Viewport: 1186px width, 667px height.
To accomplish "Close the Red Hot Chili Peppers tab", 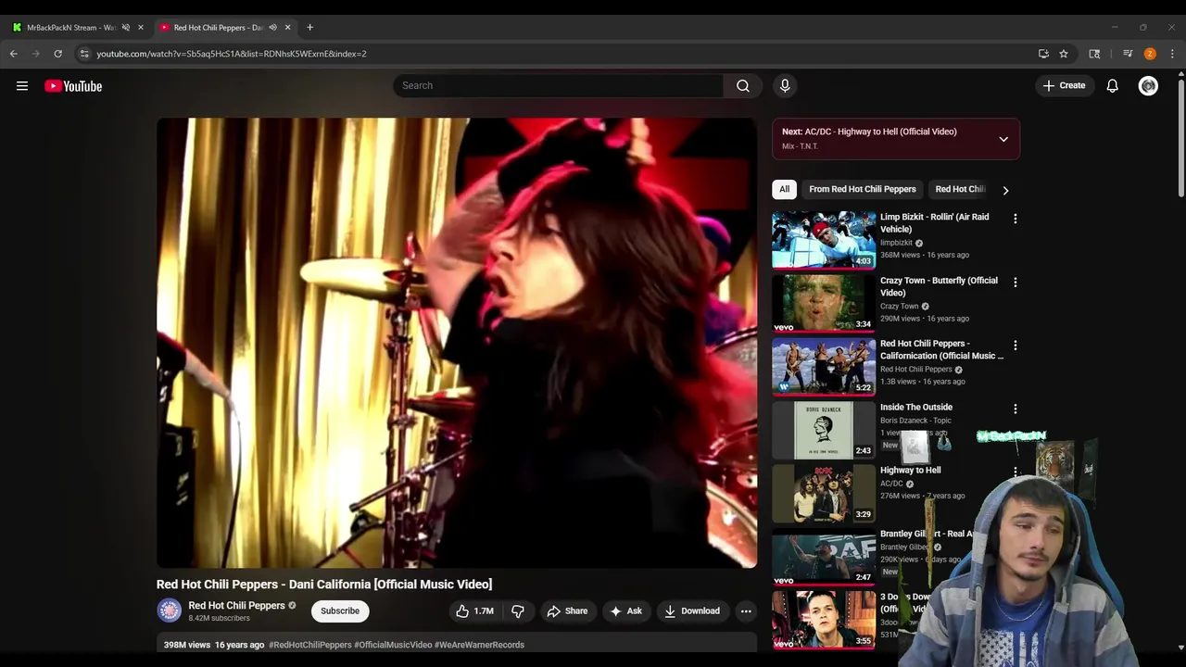I will point(287,27).
